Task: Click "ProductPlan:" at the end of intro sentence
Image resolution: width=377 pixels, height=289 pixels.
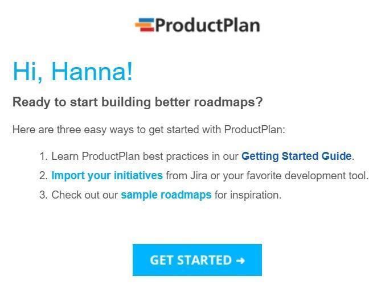Action: [255, 129]
